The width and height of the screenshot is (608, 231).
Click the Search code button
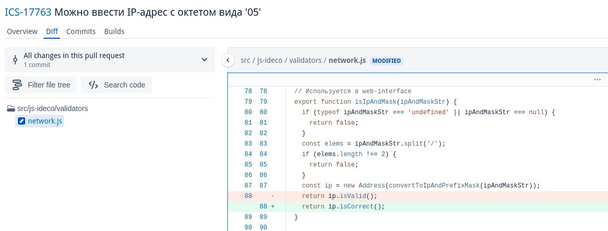tap(116, 85)
